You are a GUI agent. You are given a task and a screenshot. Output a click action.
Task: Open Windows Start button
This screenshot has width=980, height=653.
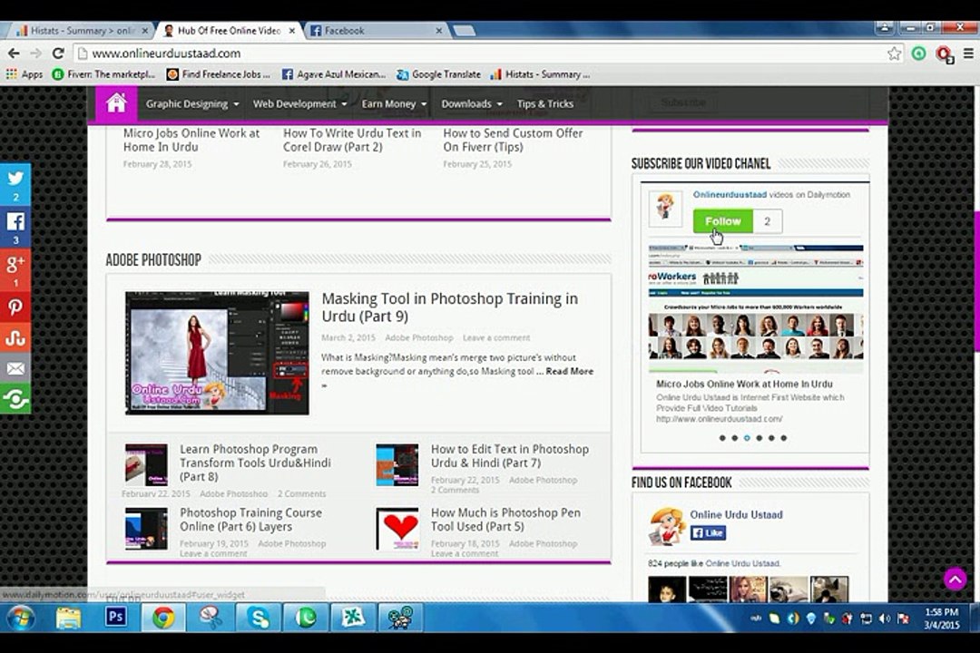coord(20,619)
